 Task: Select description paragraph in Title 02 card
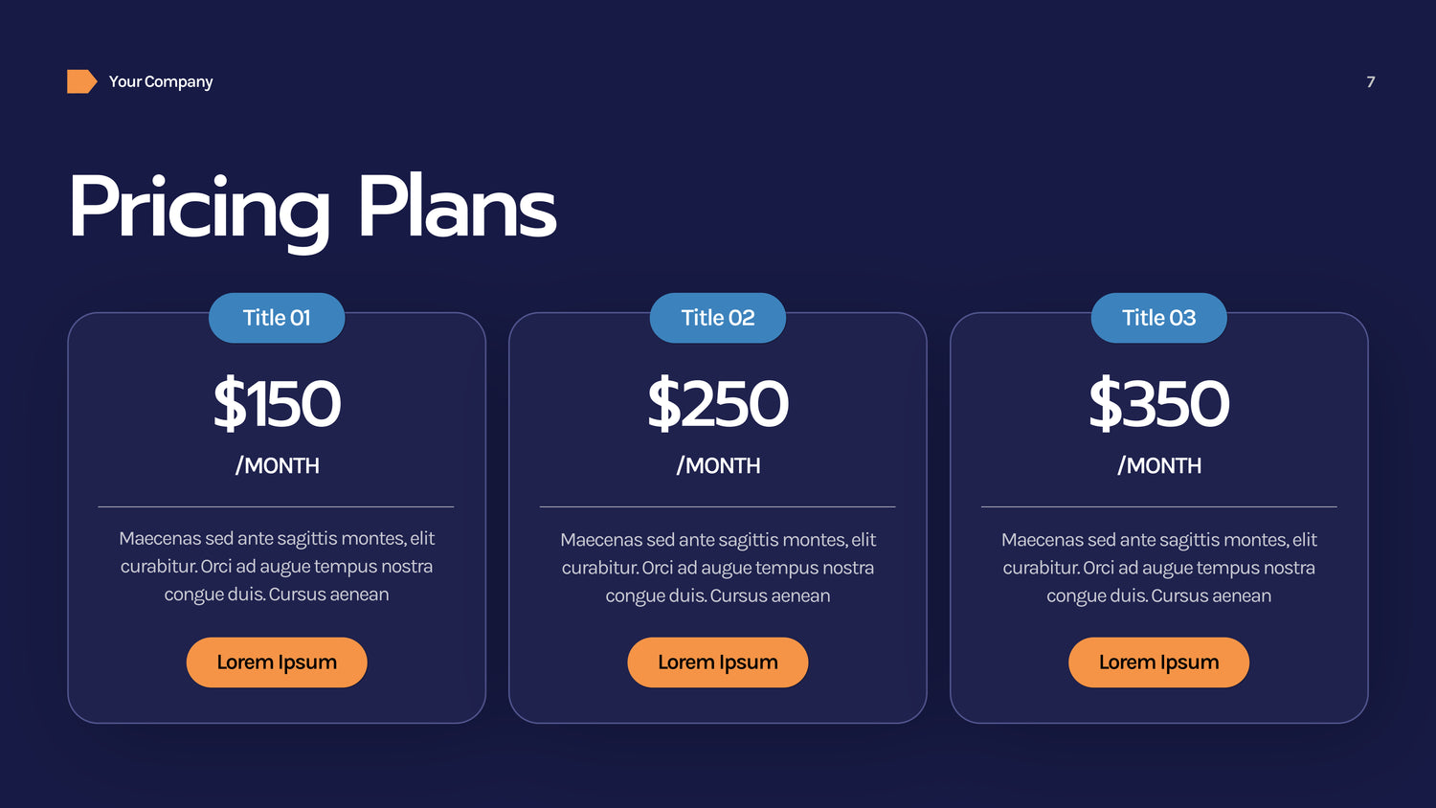(x=718, y=568)
